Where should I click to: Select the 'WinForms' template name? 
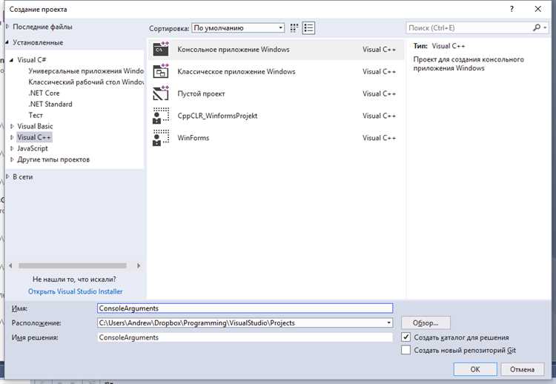click(193, 138)
